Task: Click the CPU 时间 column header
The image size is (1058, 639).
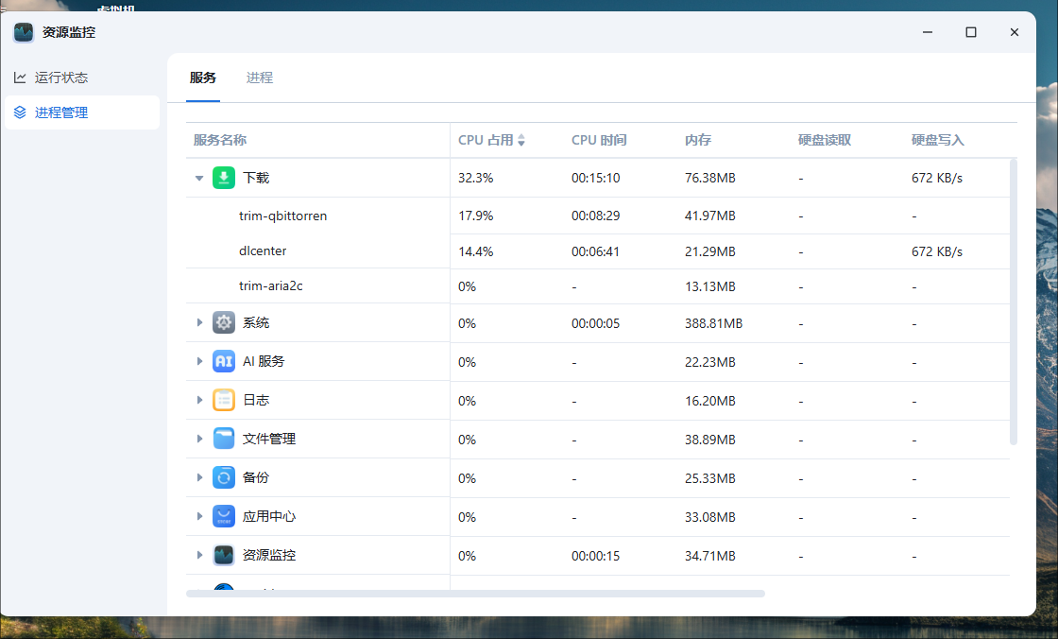Action: pyautogui.click(x=599, y=140)
